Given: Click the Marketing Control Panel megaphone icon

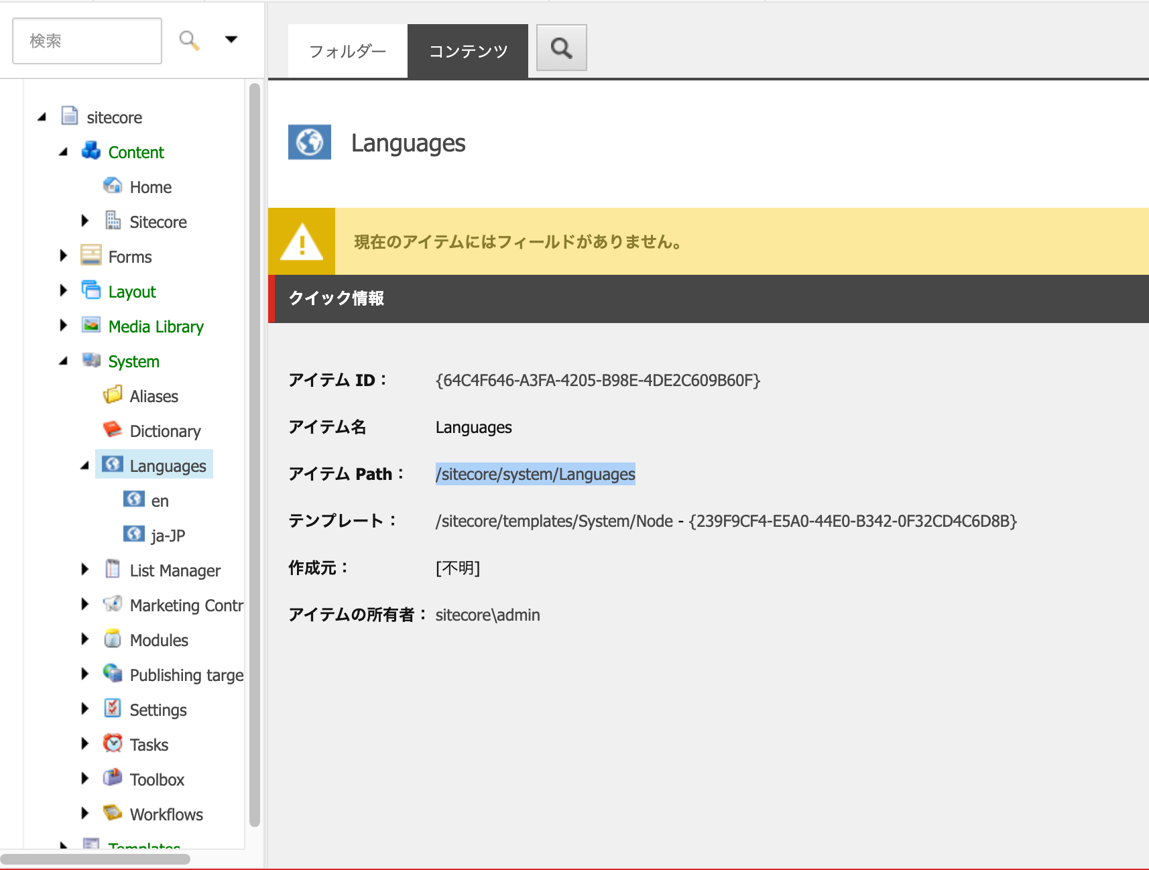Looking at the screenshot, I should click(x=113, y=604).
